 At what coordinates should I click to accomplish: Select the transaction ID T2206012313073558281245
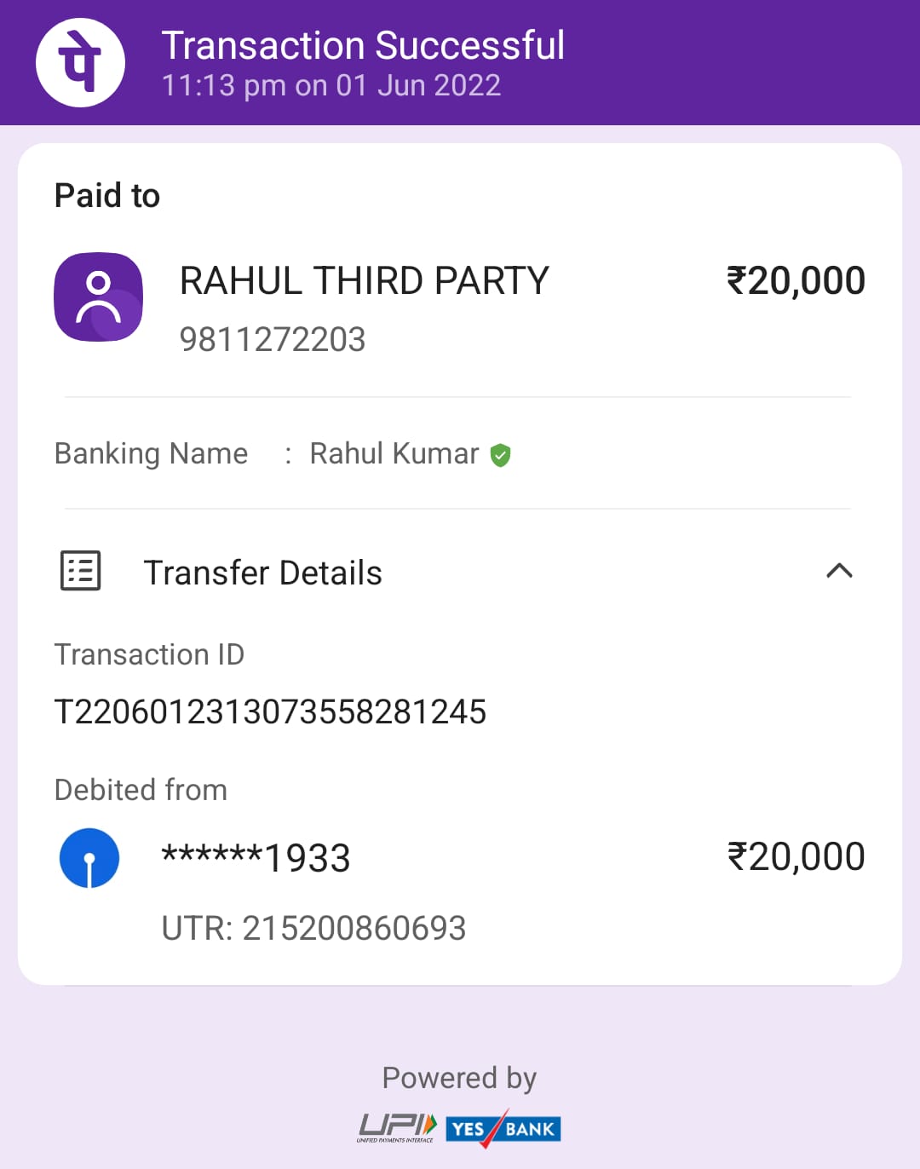tap(270, 712)
